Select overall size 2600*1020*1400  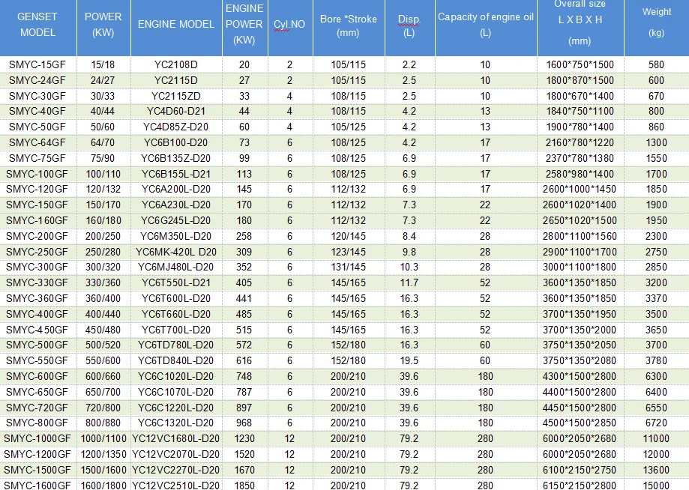pos(580,205)
